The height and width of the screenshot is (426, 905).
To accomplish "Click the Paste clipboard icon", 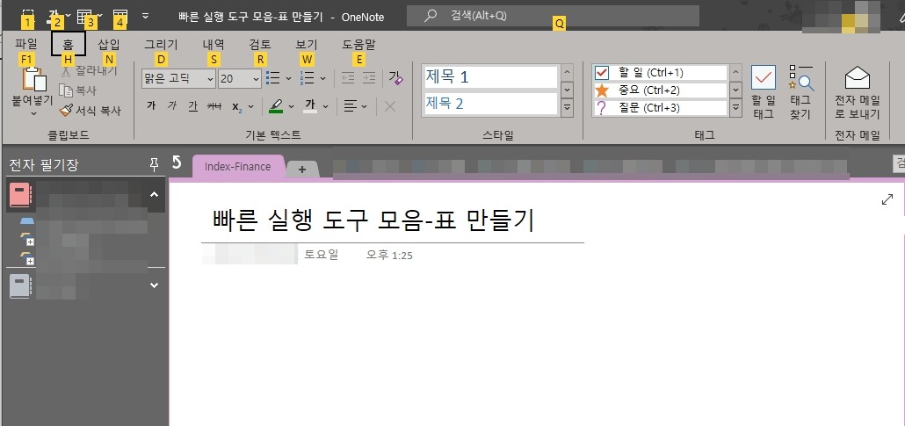I will coord(34,80).
